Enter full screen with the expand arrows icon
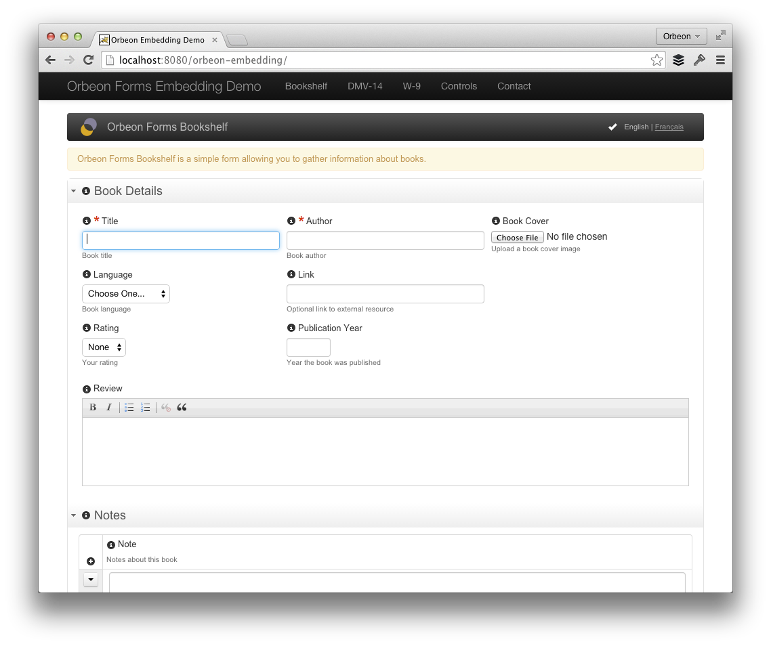 click(721, 35)
